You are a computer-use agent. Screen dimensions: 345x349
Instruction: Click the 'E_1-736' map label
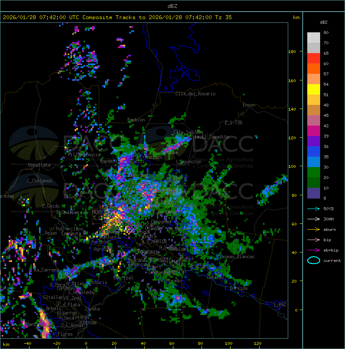(233, 123)
